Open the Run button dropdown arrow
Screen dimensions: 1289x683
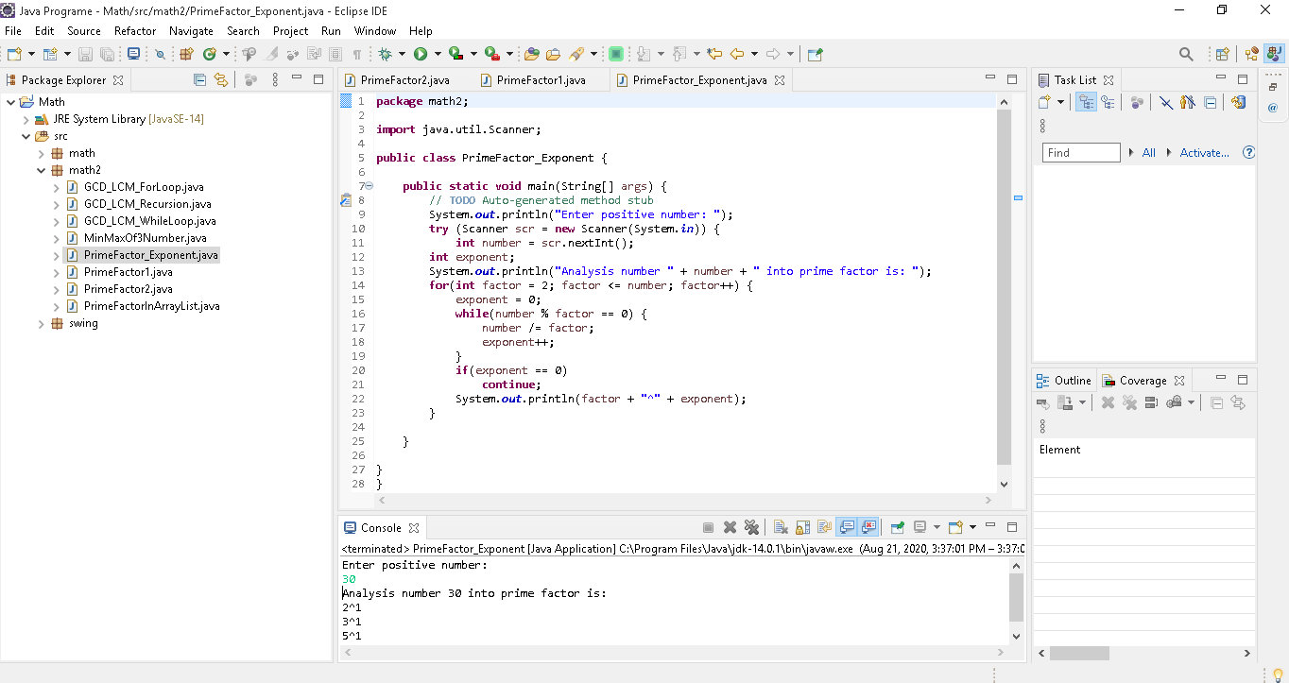click(x=438, y=54)
